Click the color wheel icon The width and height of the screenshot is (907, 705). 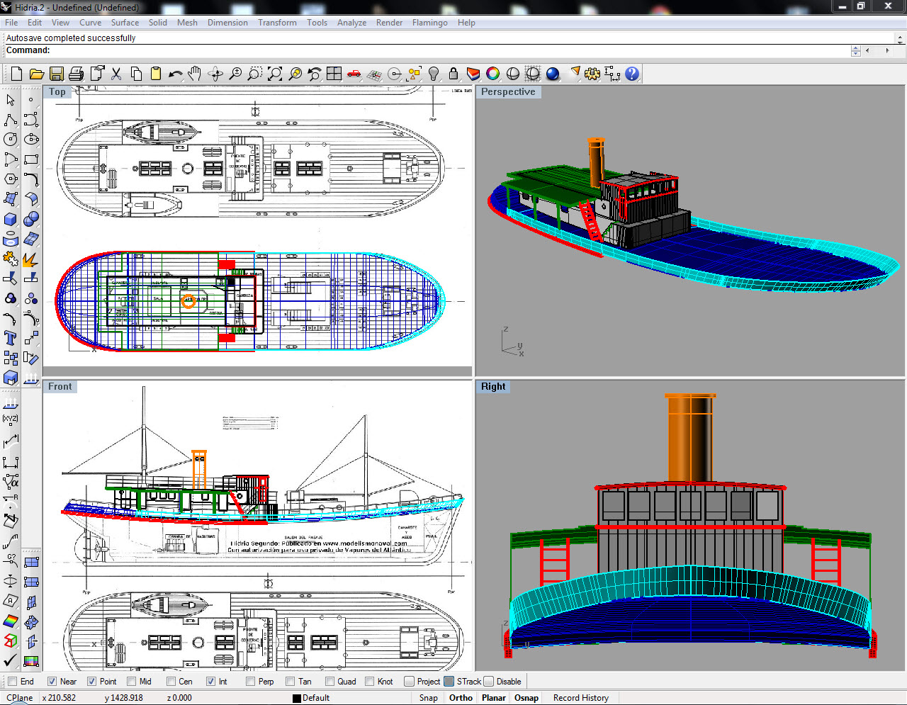click(x=493, y=74)
